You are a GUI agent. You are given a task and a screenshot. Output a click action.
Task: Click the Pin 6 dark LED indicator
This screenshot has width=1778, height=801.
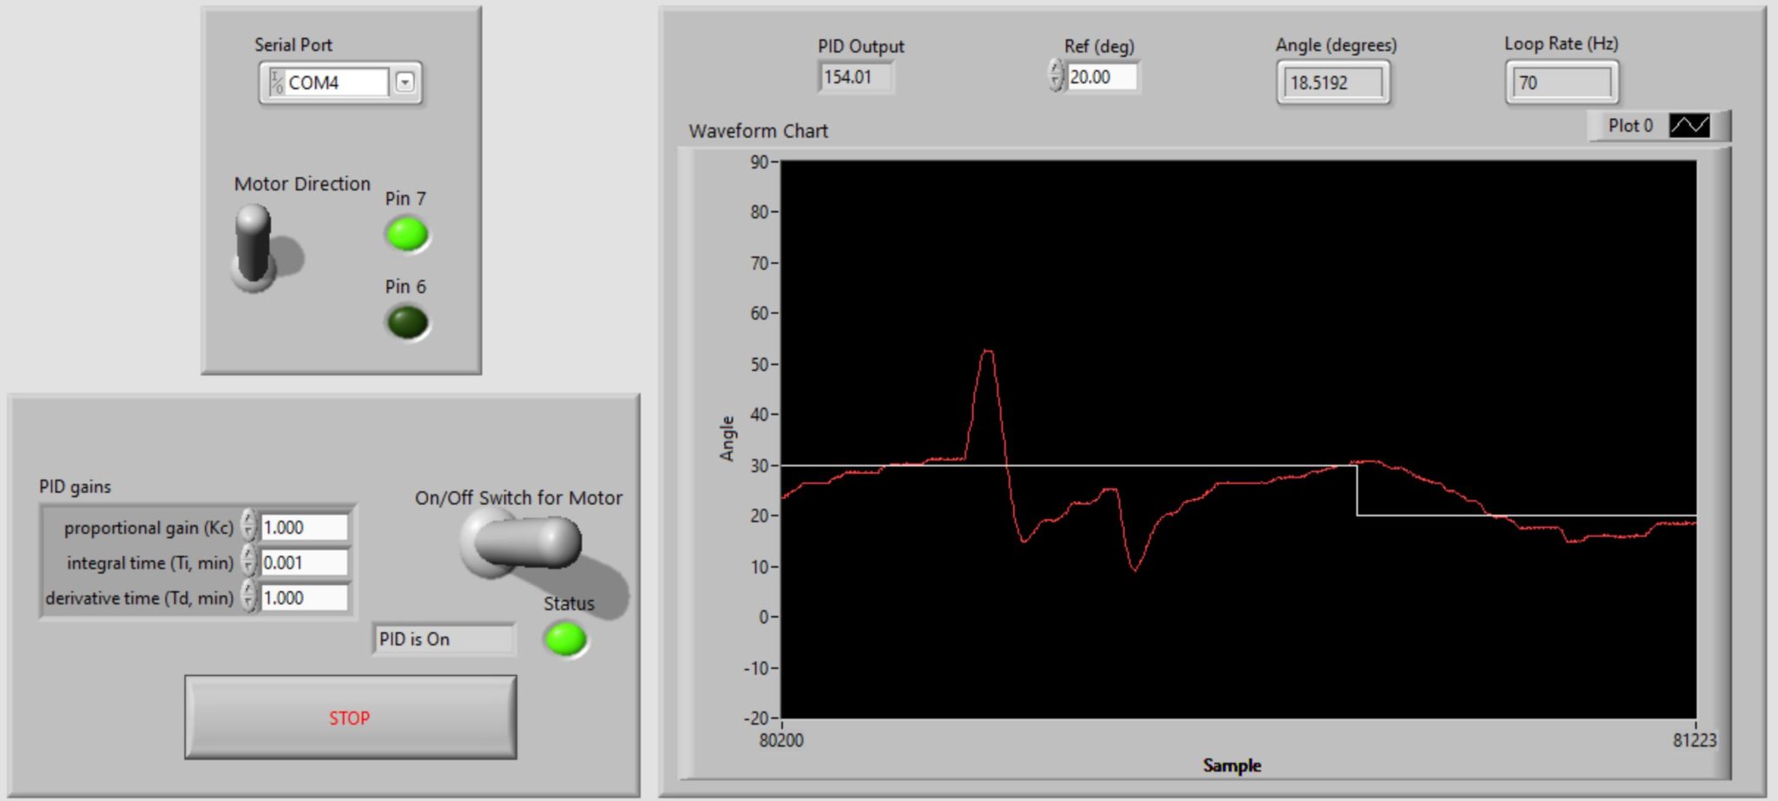pyautogui.click(x=406, y=323)
